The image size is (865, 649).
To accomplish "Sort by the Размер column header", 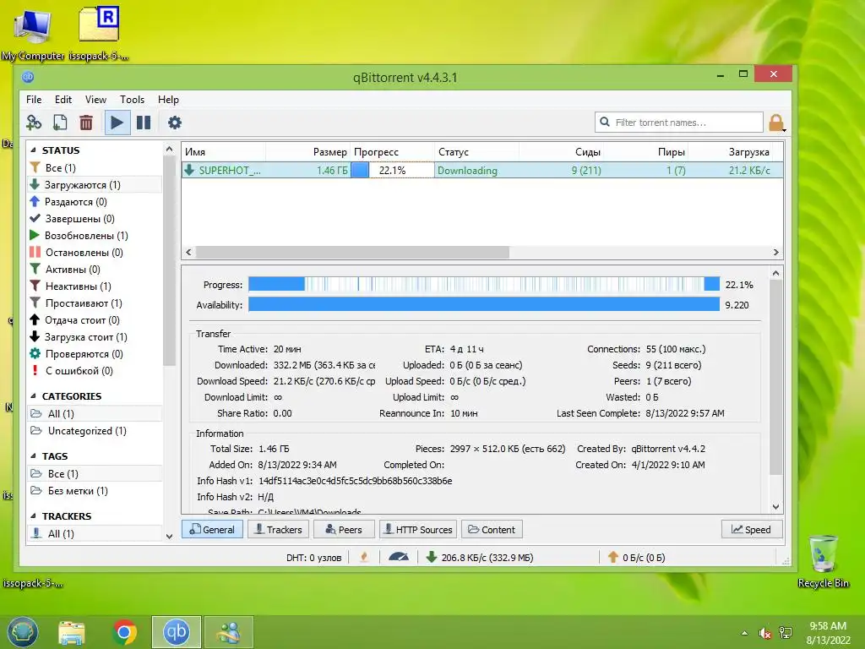I will coord(307,152).
